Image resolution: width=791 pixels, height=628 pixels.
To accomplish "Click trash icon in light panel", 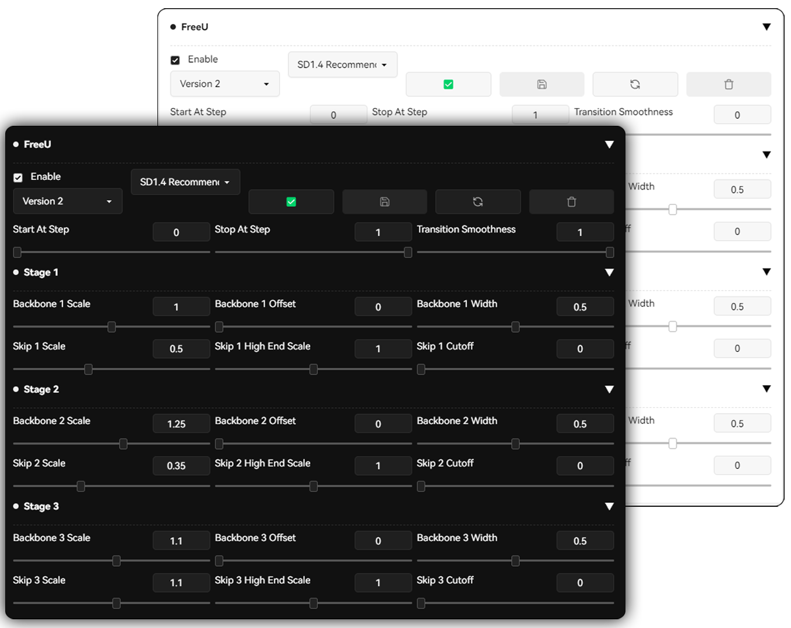I will tap(729, 84).
